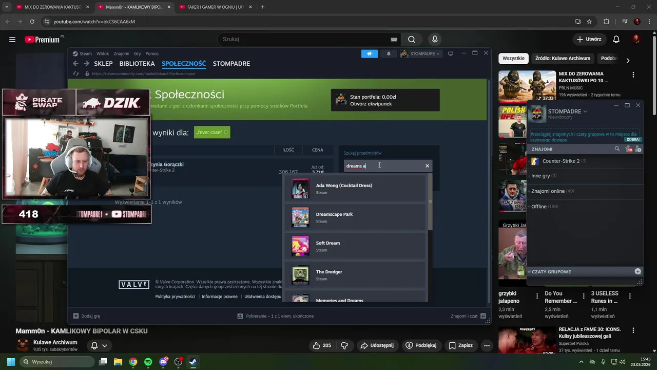The height and width of the screenshot is (370, 657).
Task: Go back in Steam client navigation
Action: tap(75, 64)
